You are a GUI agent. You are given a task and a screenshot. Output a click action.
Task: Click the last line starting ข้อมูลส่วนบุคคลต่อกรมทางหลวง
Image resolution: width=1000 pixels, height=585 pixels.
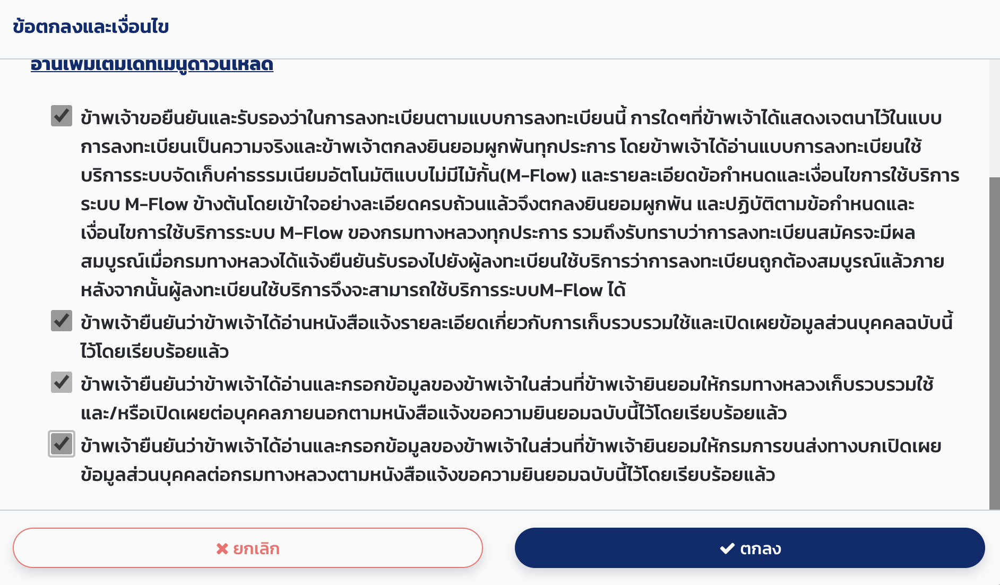[427, 475]
